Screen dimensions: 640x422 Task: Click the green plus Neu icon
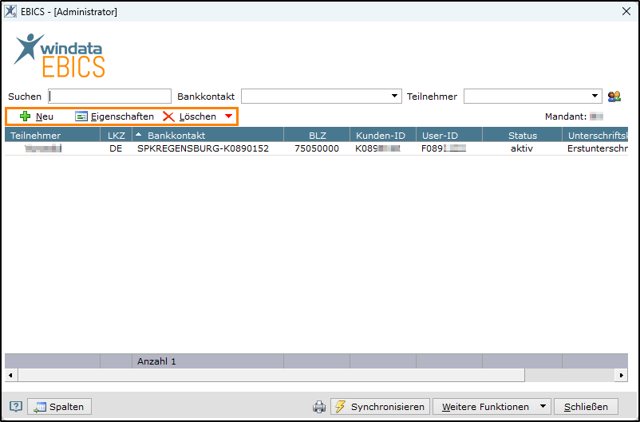(26, 116)
